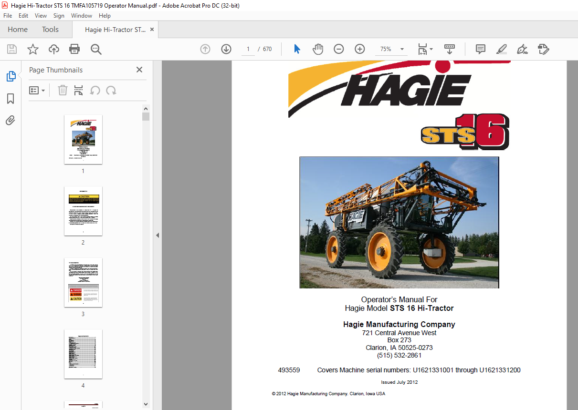
Task: Activate the Hand pan tool
Action: tap(318, 49)
